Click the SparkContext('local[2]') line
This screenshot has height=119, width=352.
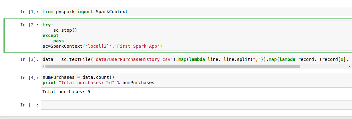[102, 46]
